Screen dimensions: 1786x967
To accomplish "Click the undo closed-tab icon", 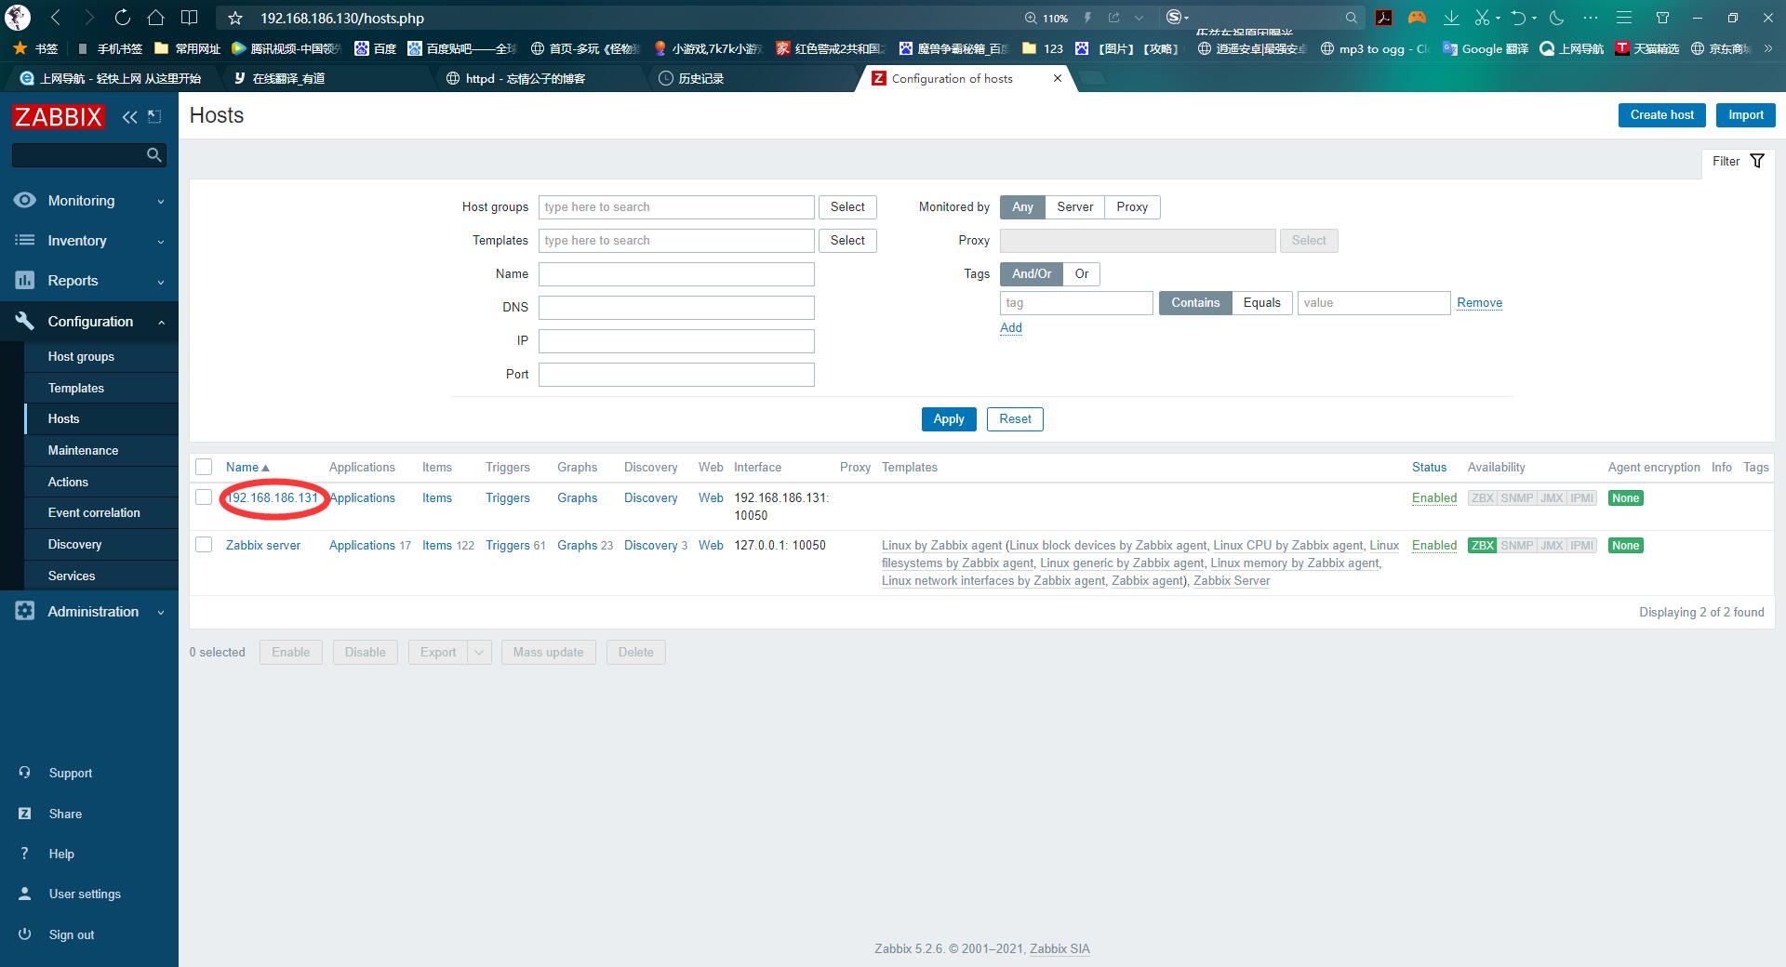I will 1519,18.
